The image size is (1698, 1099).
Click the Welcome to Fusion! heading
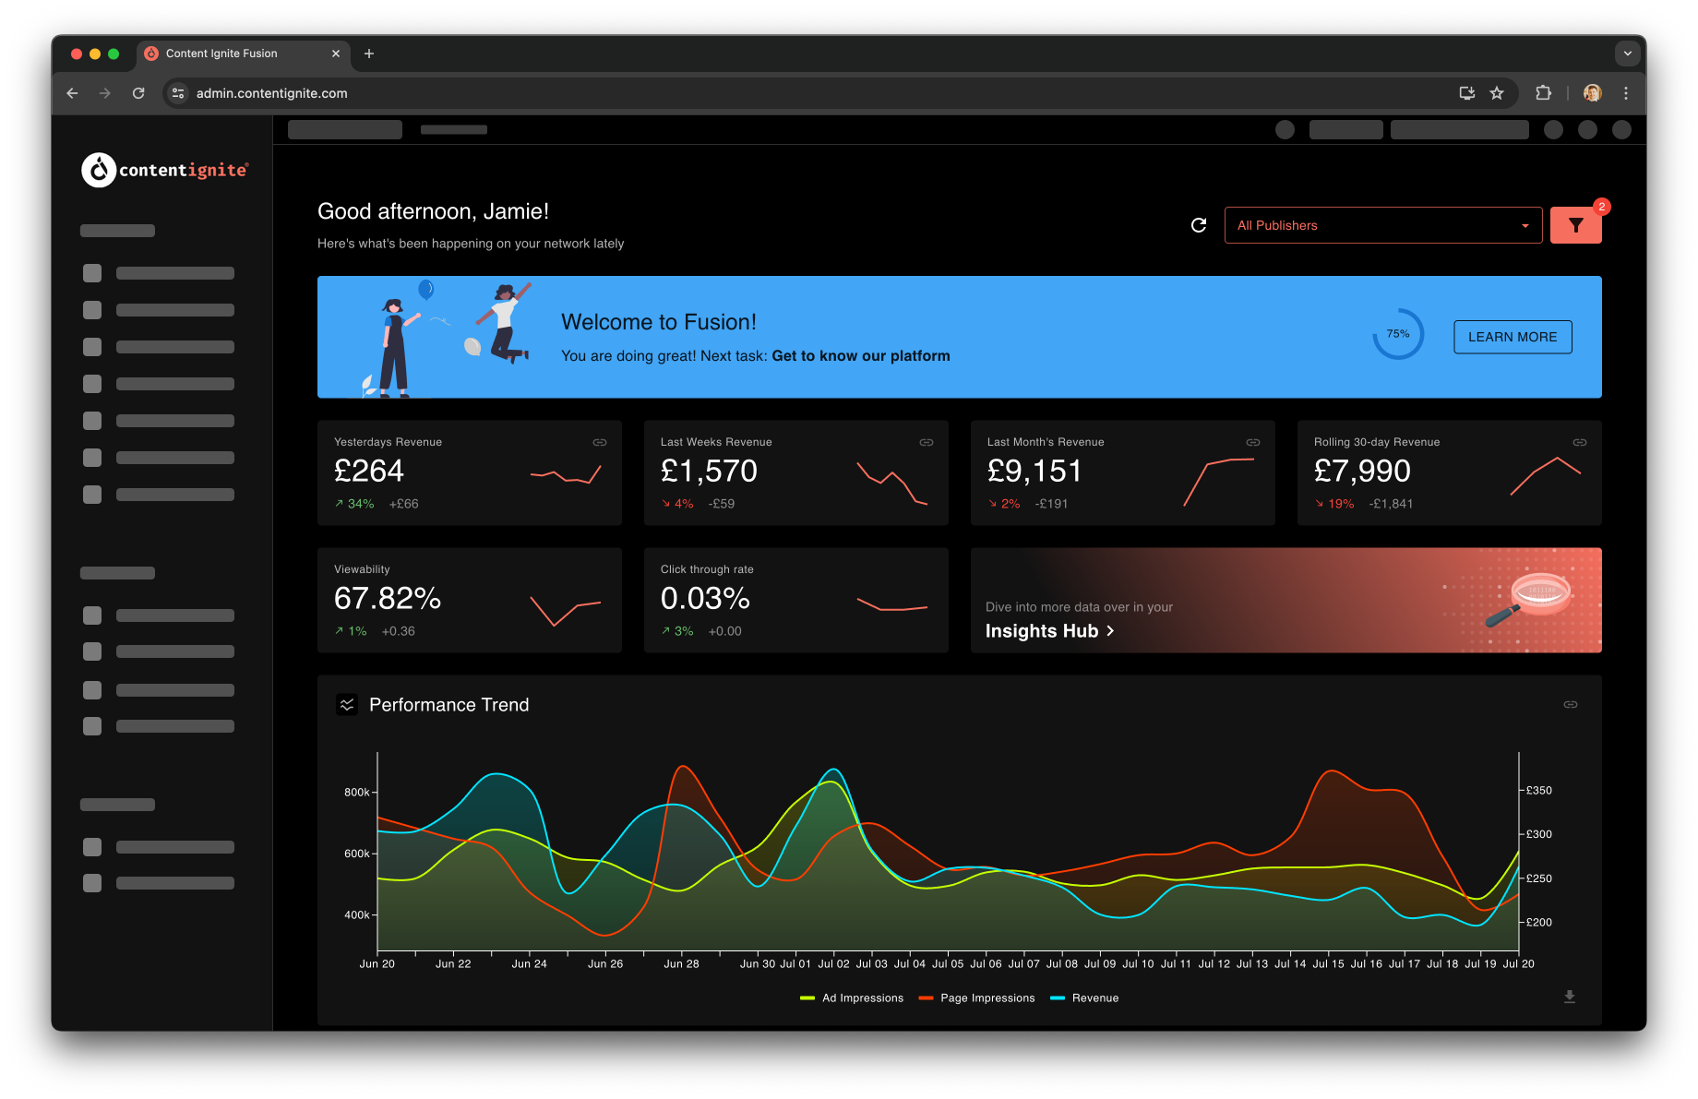coord(659,322)
